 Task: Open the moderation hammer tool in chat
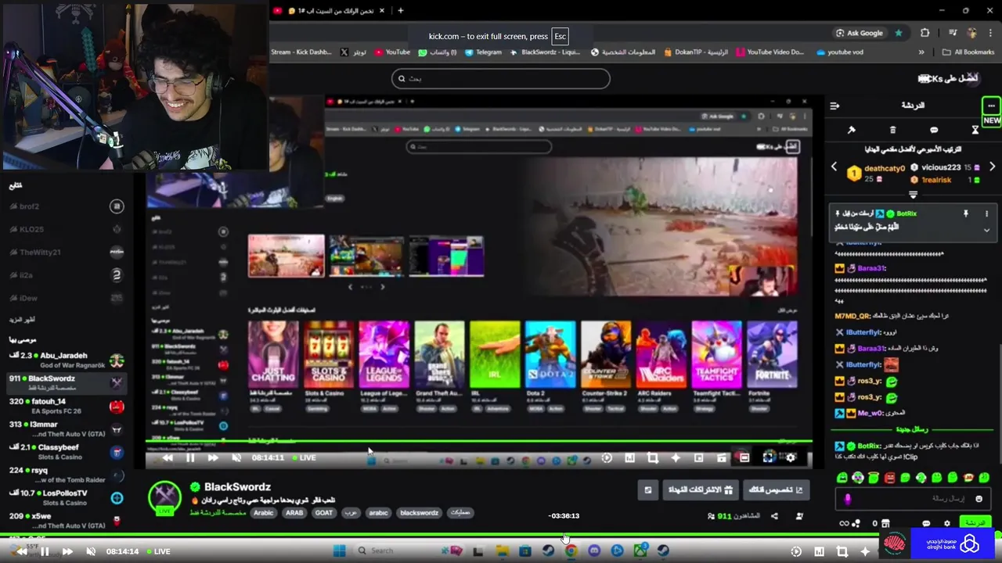pos(852,130)
